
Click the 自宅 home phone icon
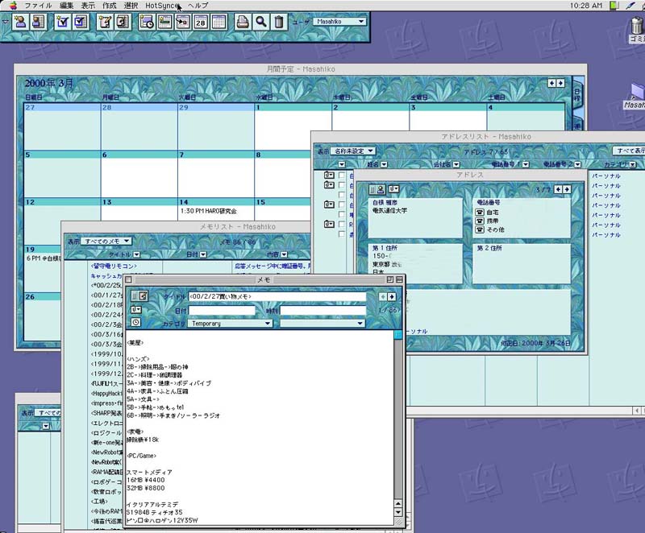click(x=479, y=212)
